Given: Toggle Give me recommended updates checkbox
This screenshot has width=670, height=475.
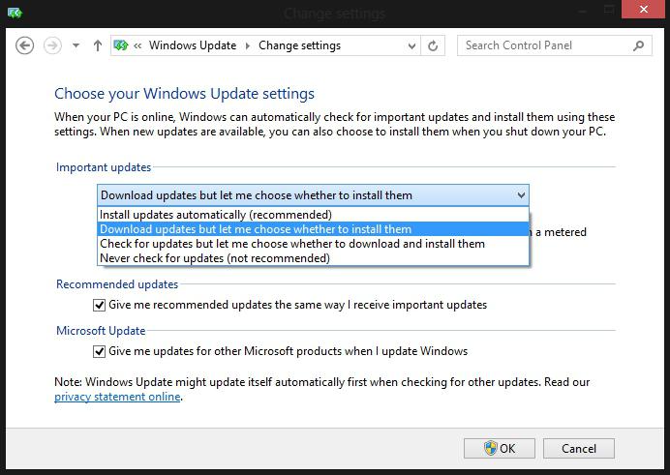Looking at the screenshot, I should (x=99, y=305).
